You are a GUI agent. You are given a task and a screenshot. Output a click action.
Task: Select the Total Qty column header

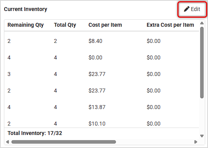point(65,25)
